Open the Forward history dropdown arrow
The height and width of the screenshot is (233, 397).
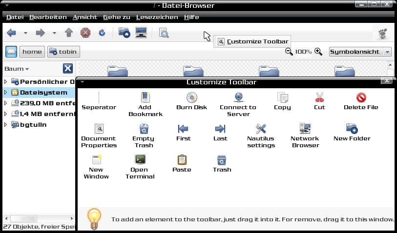click(x=54, y=33)
